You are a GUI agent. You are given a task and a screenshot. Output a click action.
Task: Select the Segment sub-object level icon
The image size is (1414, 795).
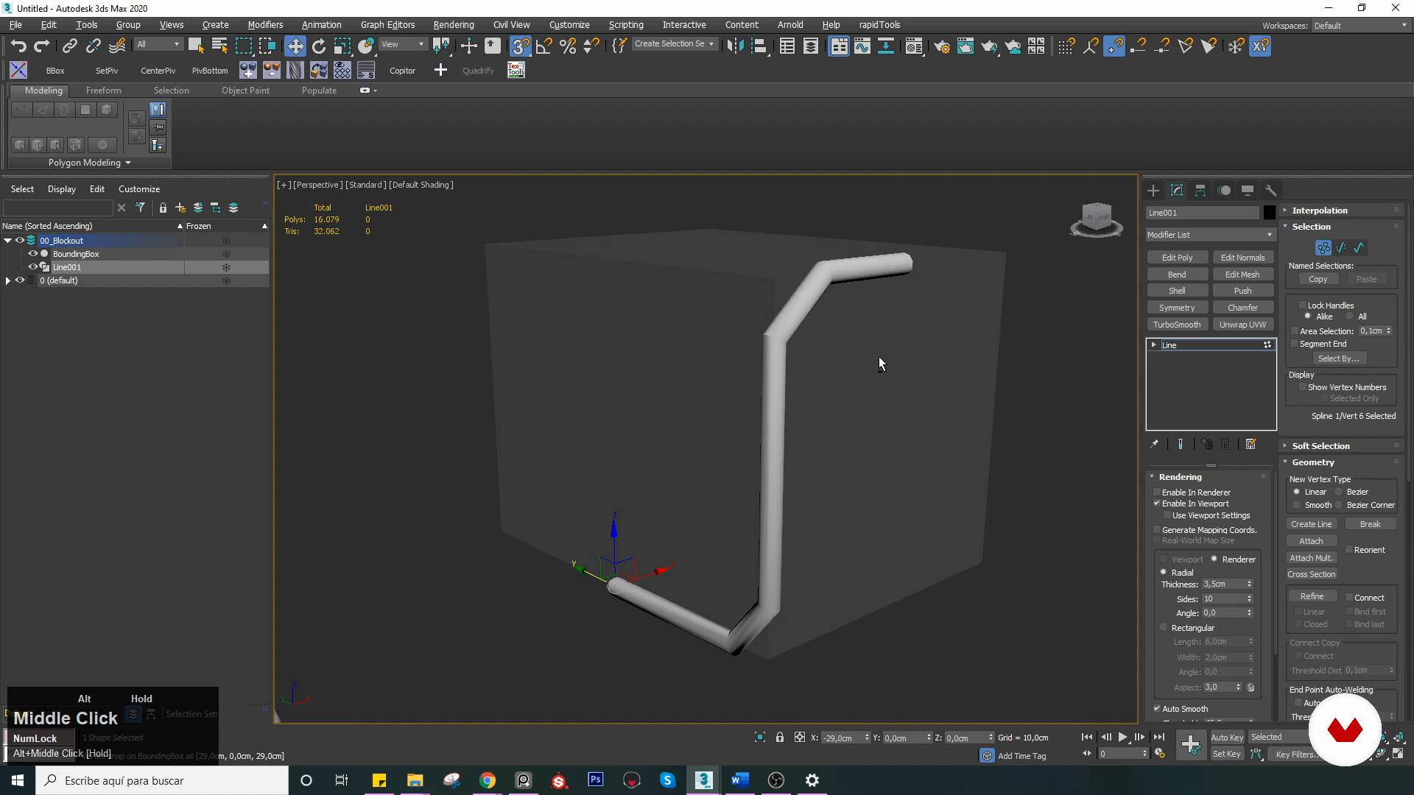coord(1341,248)
